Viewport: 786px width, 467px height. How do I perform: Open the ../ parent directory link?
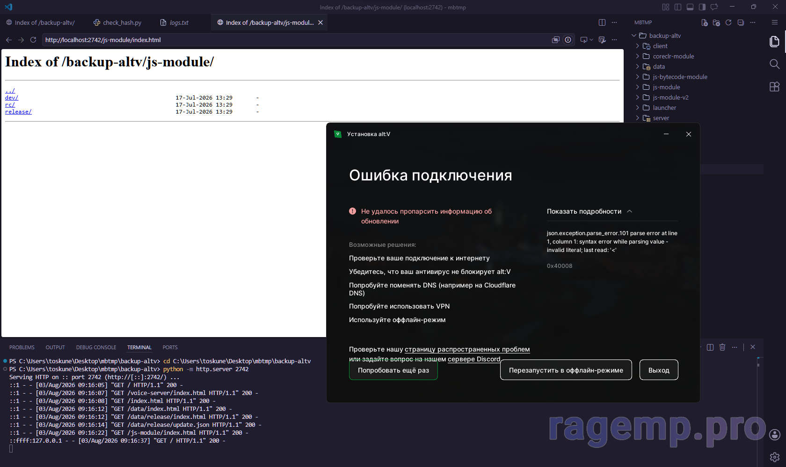(10, 91)
